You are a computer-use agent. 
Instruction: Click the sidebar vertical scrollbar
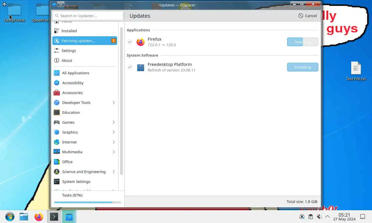point(121,101)
